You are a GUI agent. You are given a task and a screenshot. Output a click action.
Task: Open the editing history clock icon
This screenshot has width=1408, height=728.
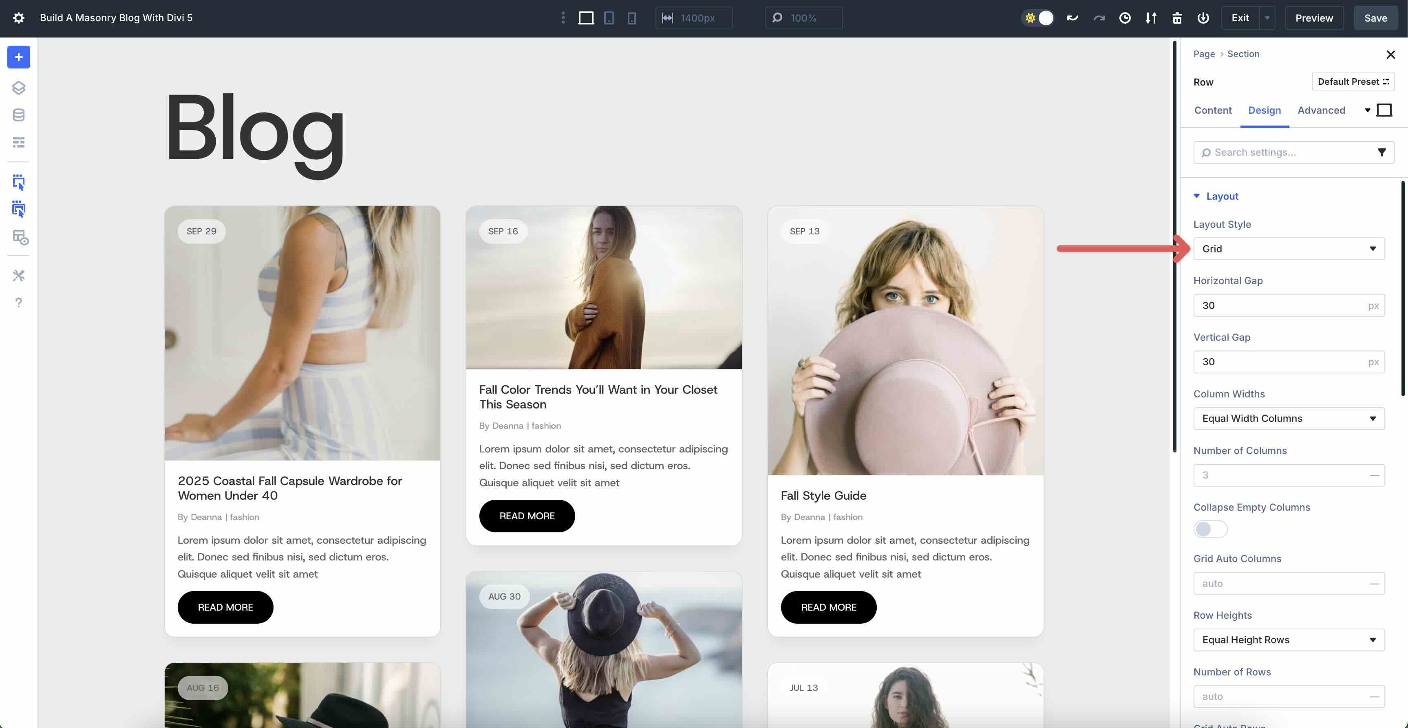[1125, 18]
